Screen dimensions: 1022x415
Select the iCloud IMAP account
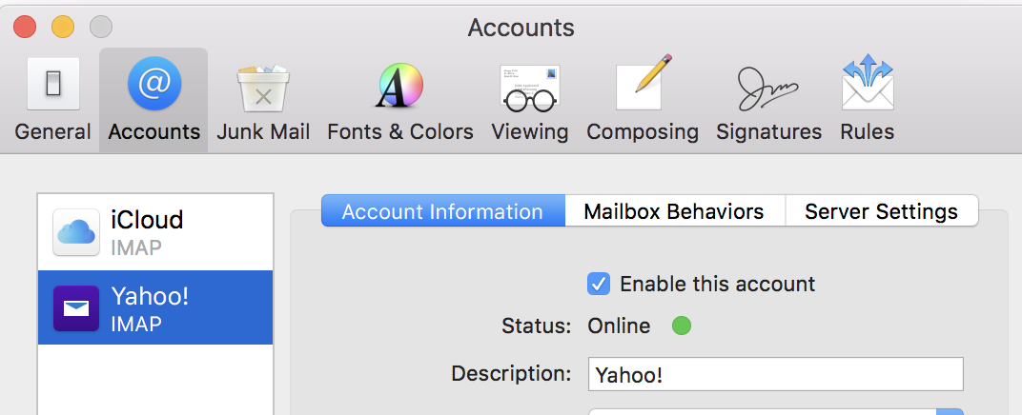point(155,233)
